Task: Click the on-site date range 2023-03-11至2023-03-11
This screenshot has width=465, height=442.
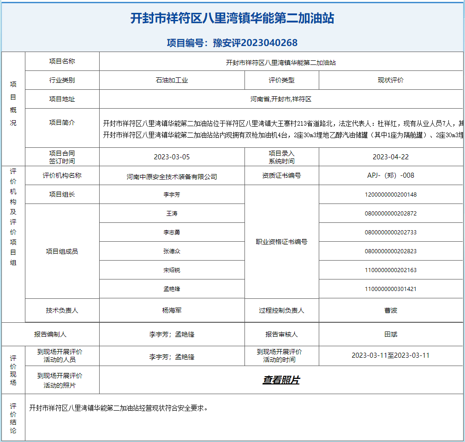Action: [390, 355]
